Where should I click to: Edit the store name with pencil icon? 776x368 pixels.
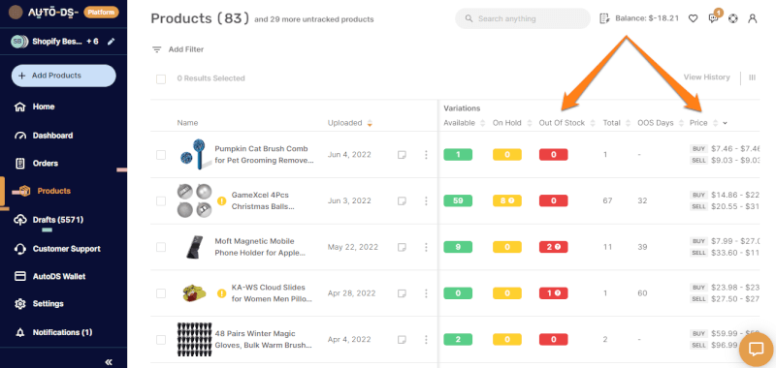pyautogui.click(x=111, y=42)
